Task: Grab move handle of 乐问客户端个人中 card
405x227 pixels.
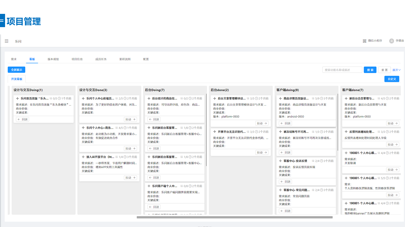Action: pyautogui.click(x=149, y=186)
